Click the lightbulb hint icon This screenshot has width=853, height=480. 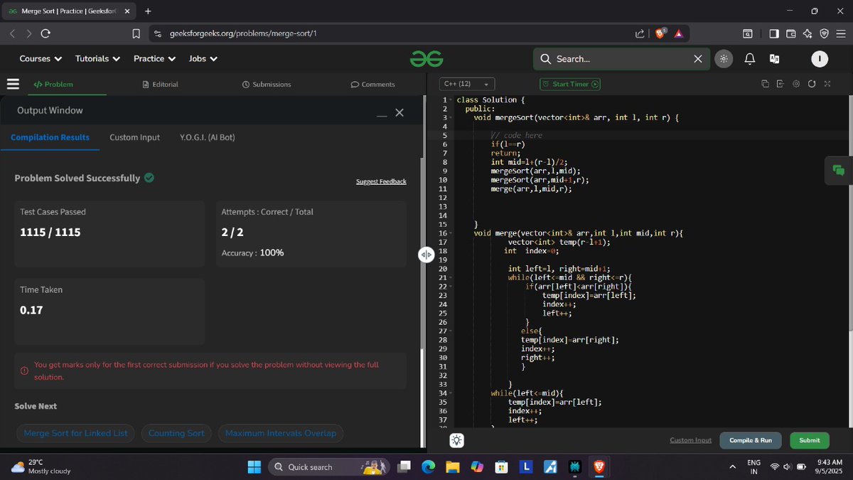coord(456,441)
